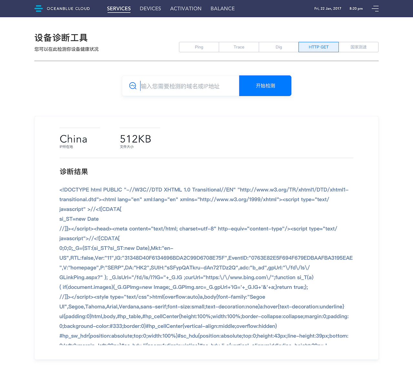The height and width of the screenshot is (372, 413).
Task: Open the ACTIVATION page
Action: tap(186, 9)
